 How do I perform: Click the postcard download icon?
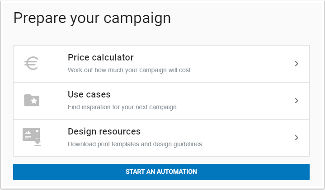(32, 137)
